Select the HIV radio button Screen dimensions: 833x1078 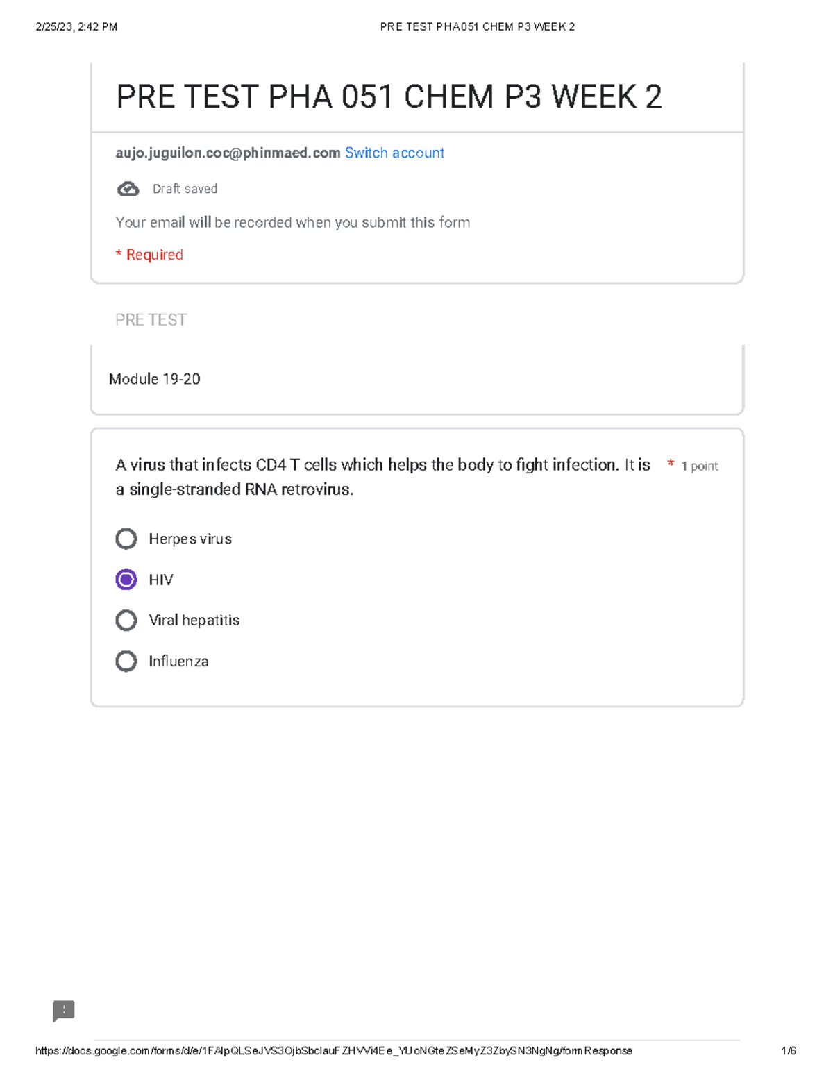(x=126, y=580)
